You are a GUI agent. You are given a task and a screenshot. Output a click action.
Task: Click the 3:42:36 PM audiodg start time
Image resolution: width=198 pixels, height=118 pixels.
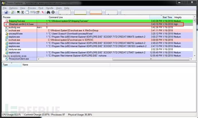(x=162, y=27)
